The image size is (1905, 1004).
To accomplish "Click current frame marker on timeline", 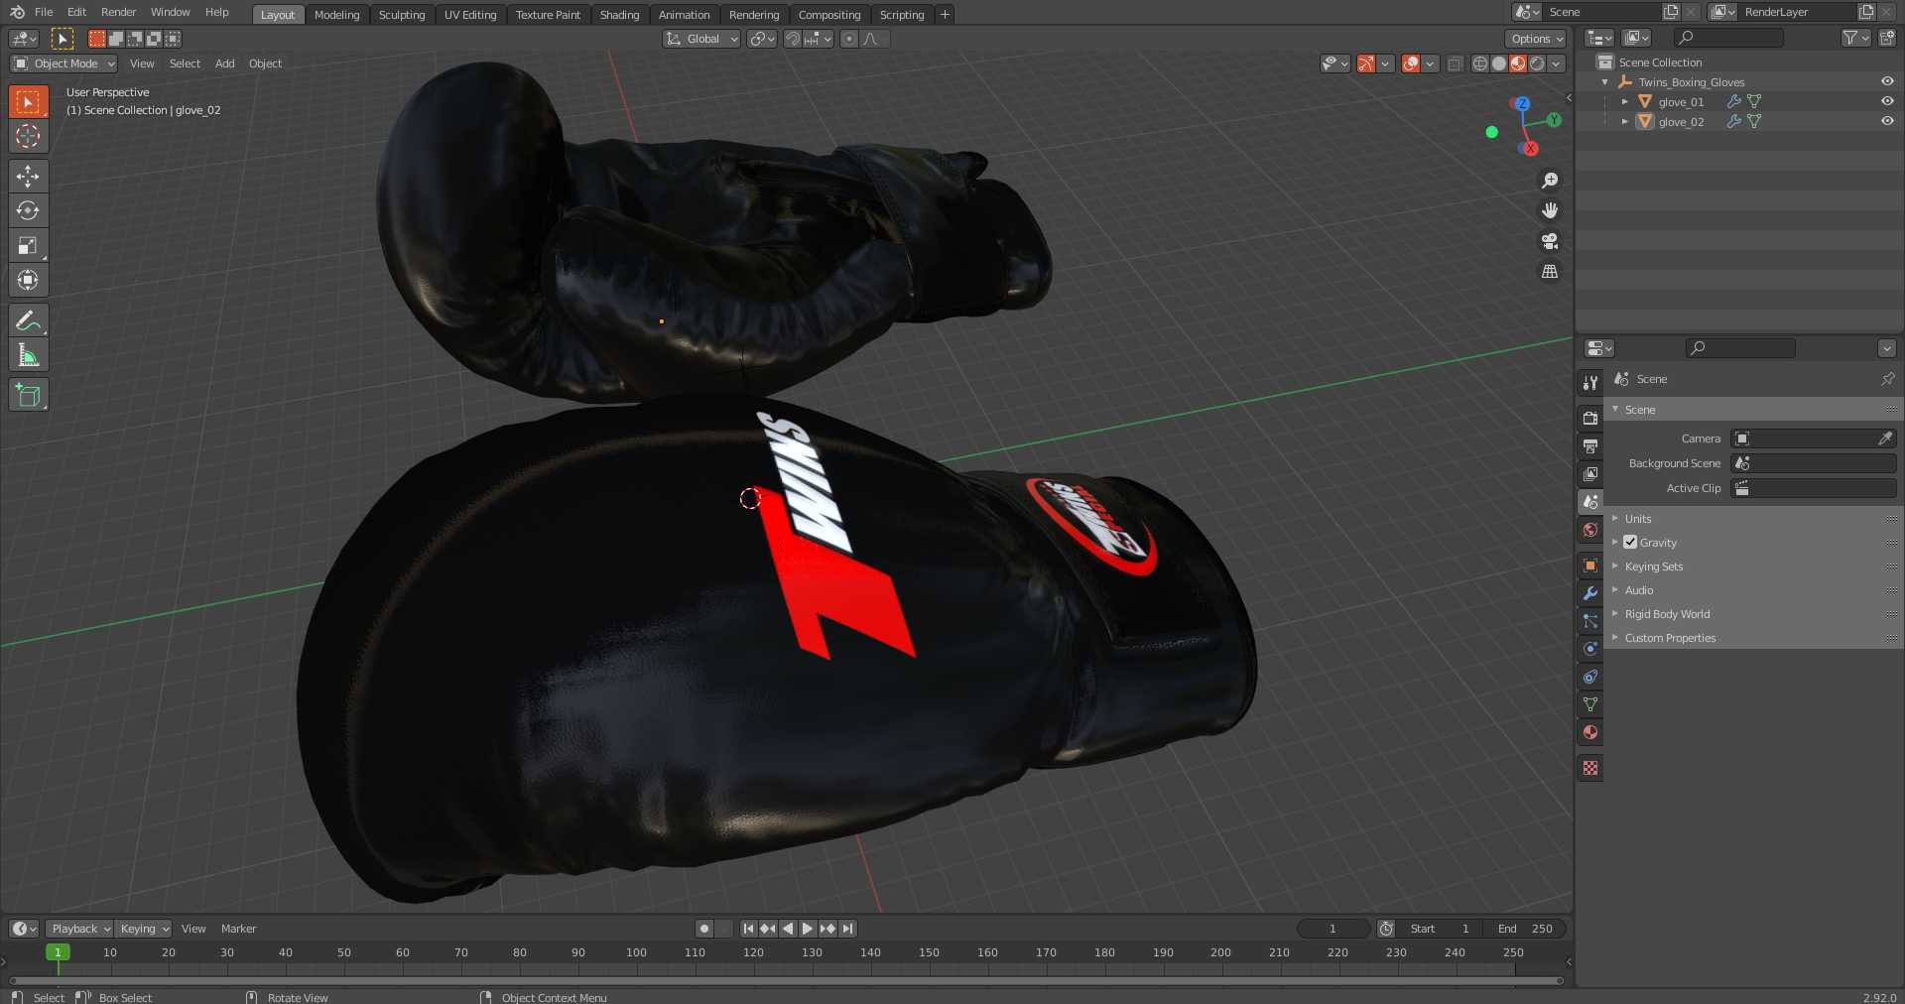I will click(58, 952).
